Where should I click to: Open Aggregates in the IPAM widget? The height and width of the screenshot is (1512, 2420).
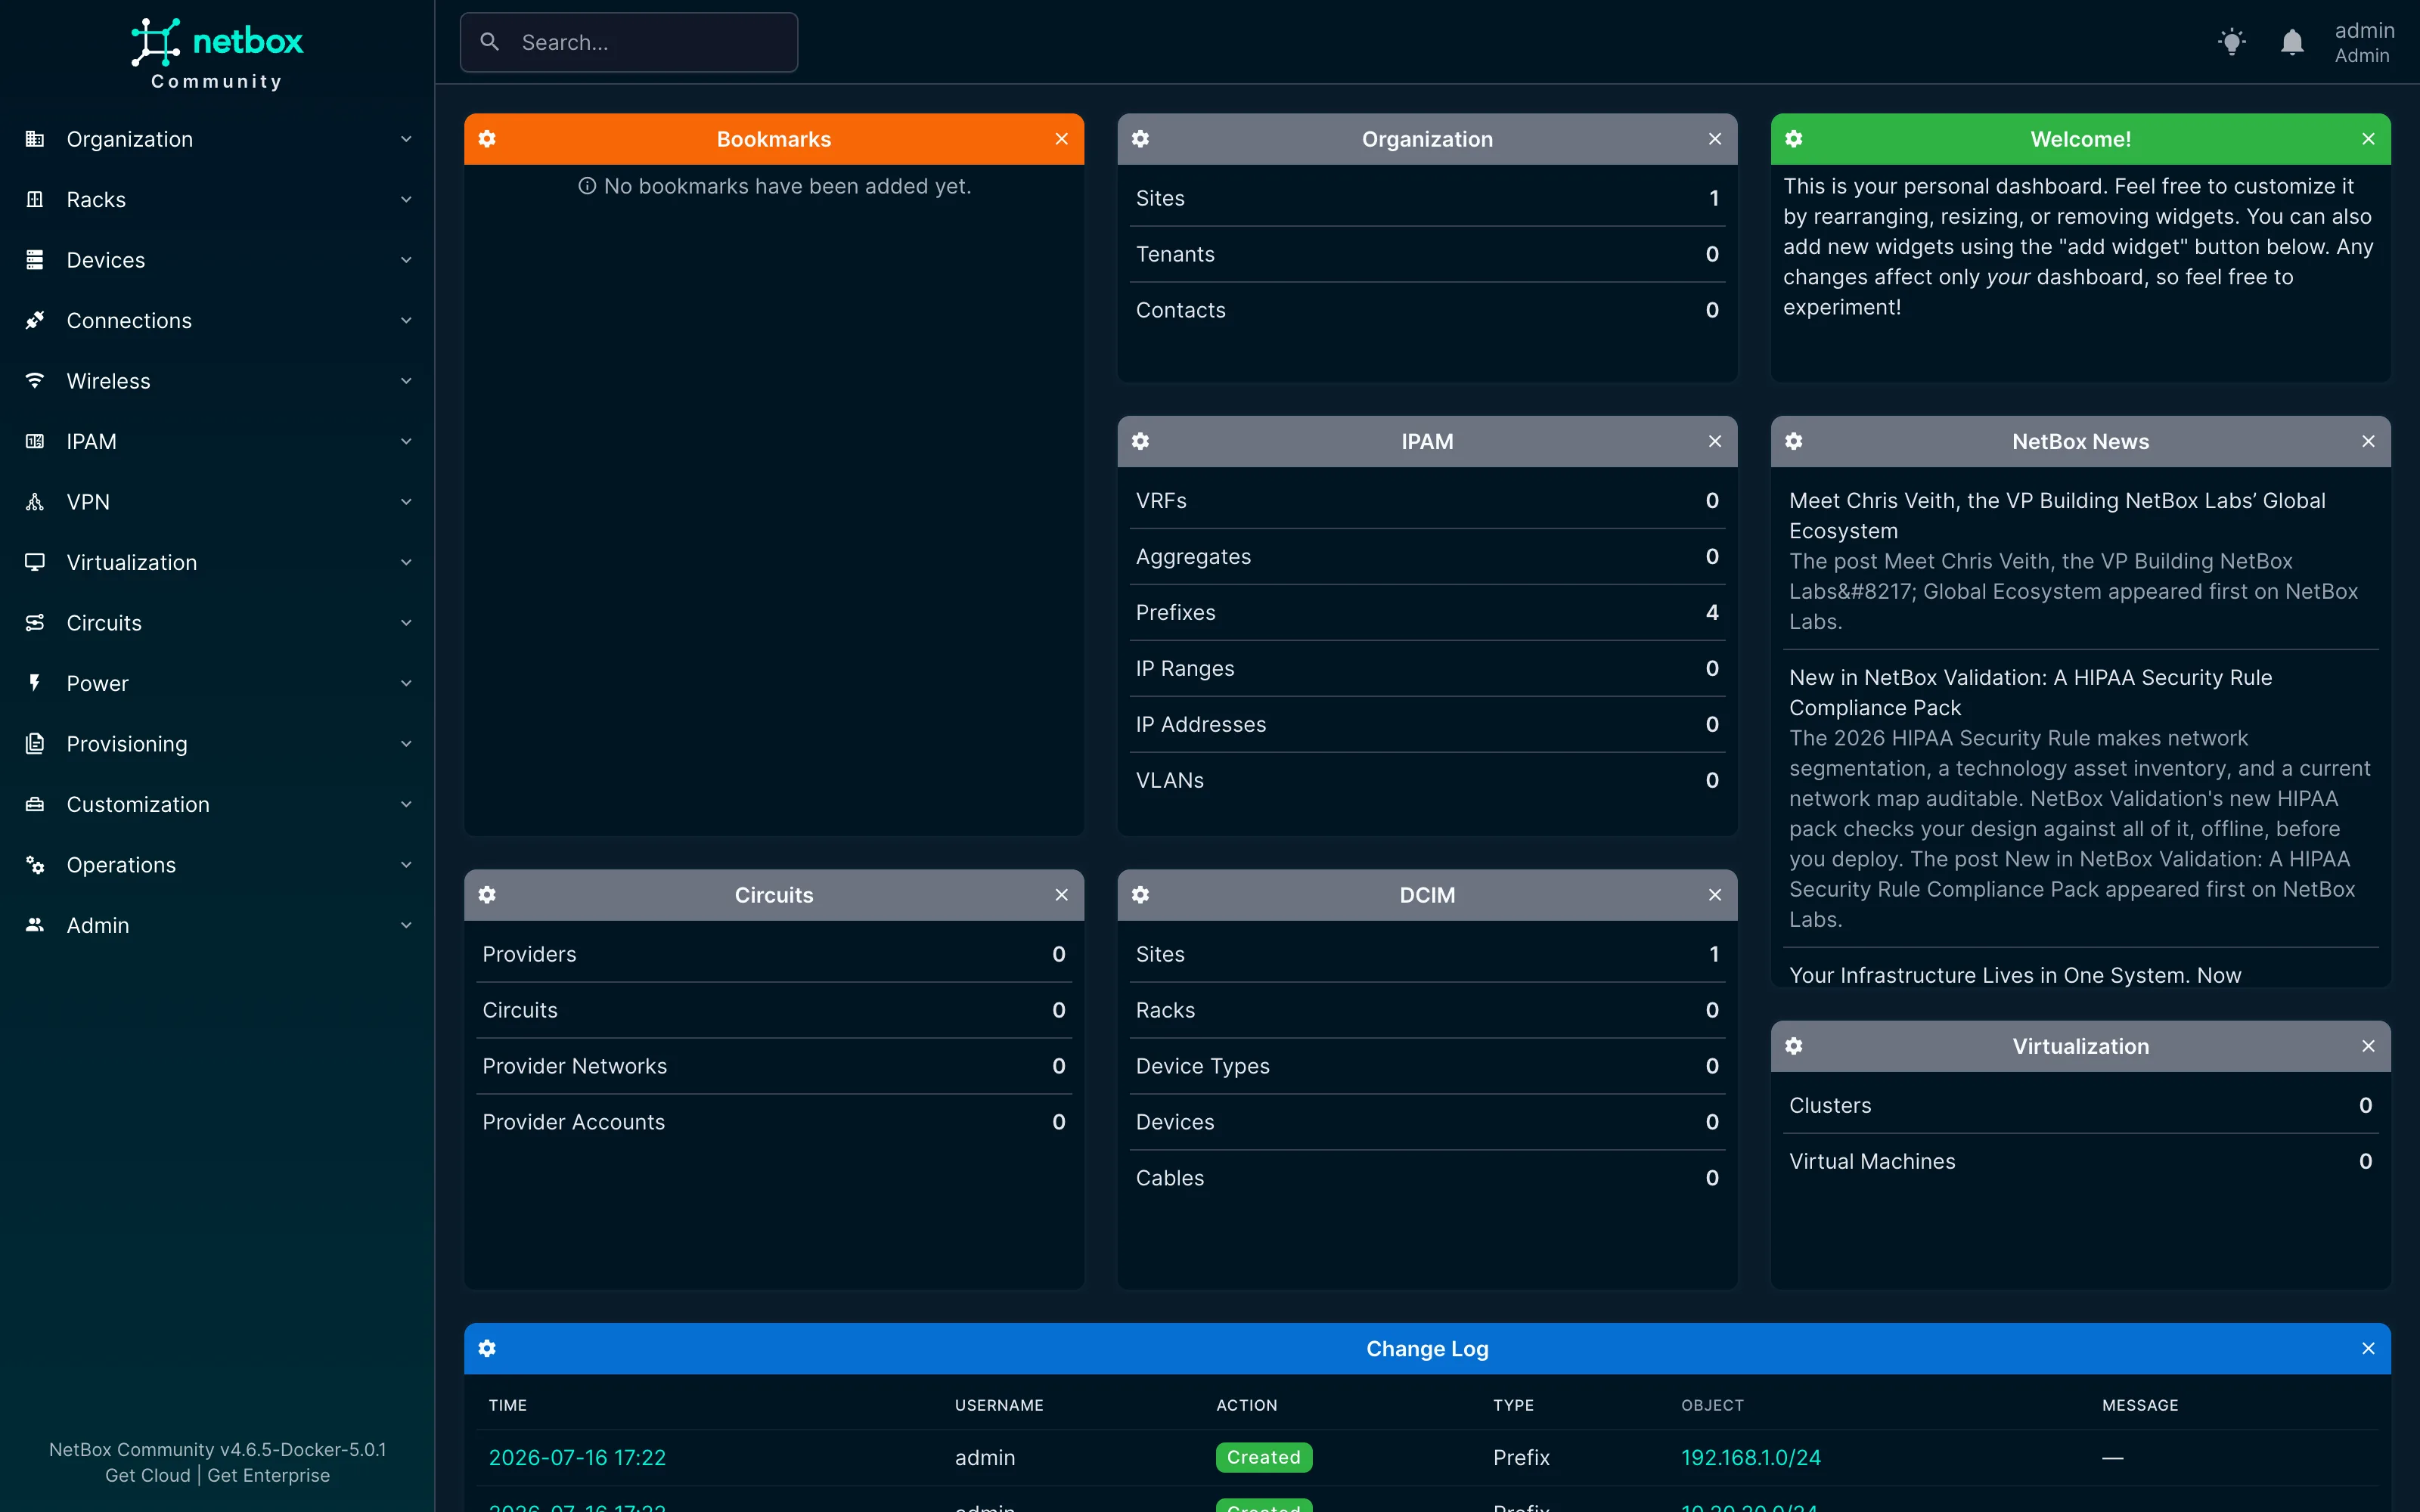[x=1427, y=556]
